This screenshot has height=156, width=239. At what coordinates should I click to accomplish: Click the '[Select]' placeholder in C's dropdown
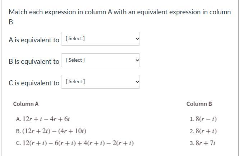(75, 82)
